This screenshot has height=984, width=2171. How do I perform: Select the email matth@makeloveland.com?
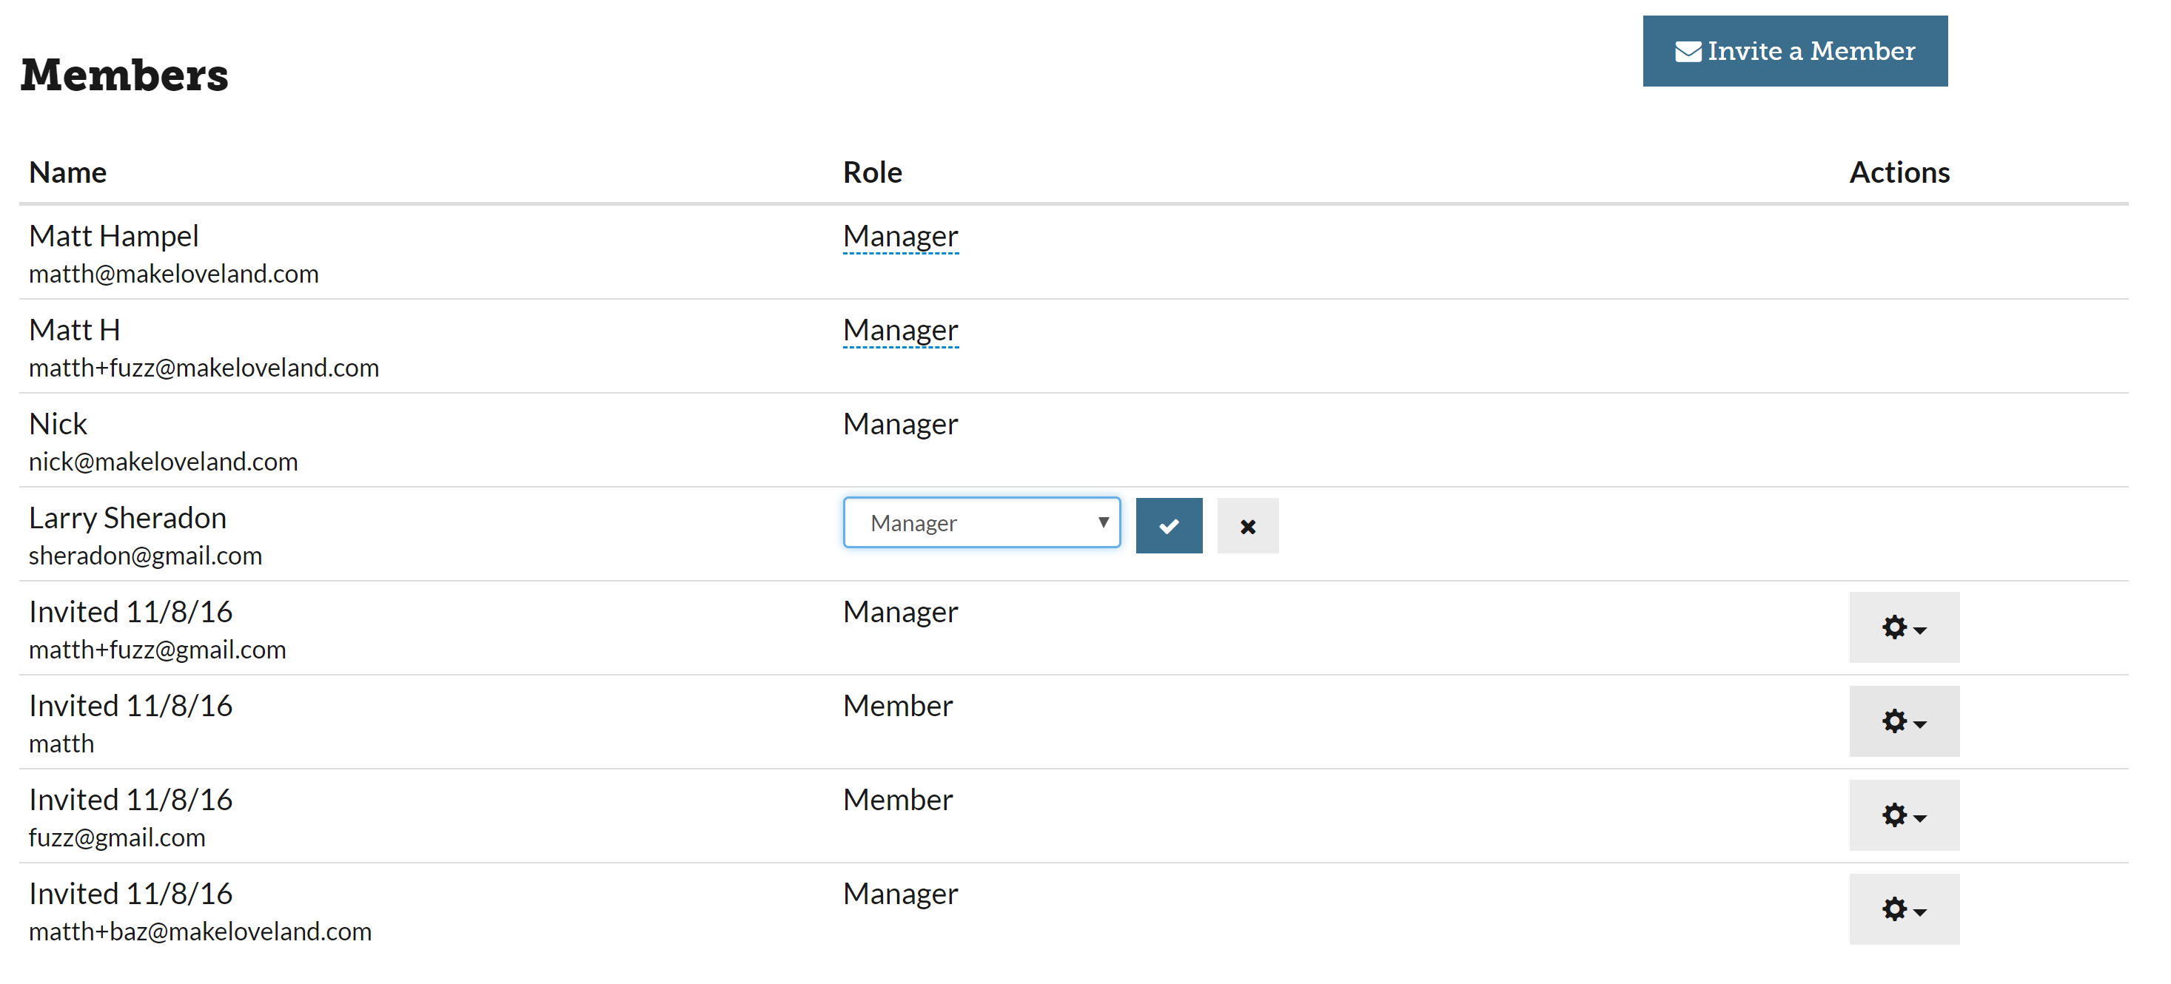(174, 274)
